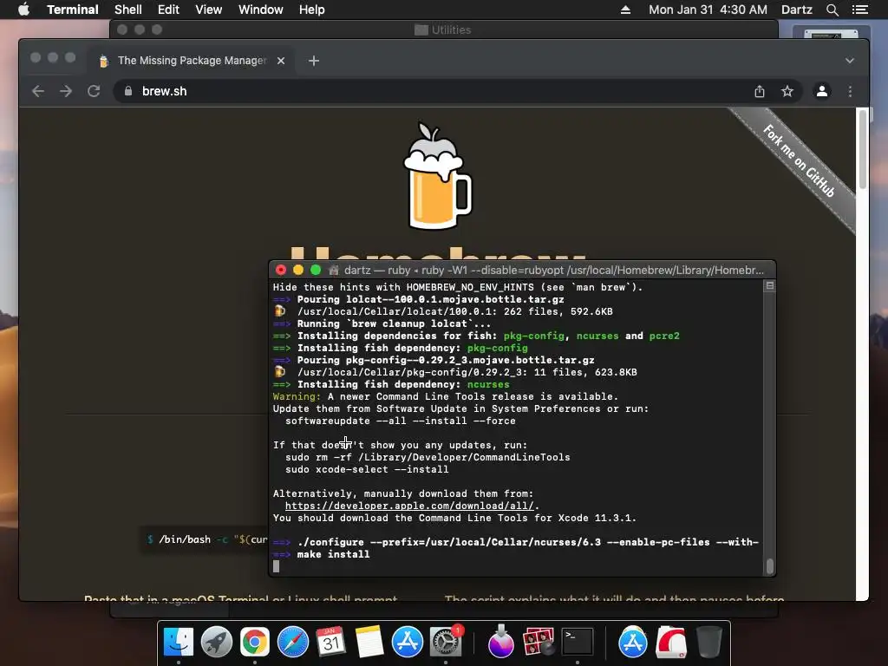Screen dimensions: 888x666
Task: Open Applications folder stack in Dock
Action: point(632,642)
